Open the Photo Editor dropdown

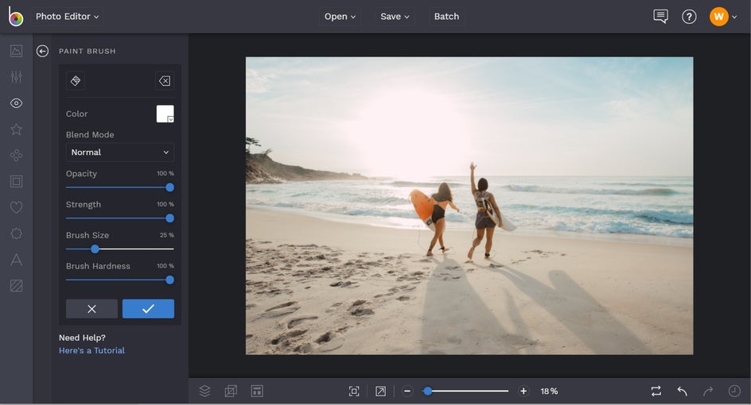68,17
